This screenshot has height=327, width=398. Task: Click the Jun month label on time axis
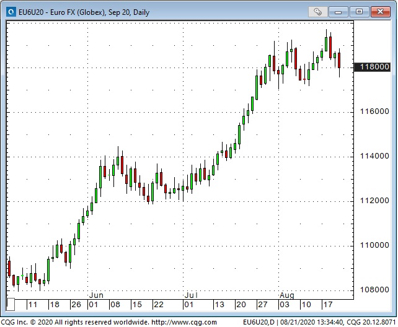click(96, 295)
